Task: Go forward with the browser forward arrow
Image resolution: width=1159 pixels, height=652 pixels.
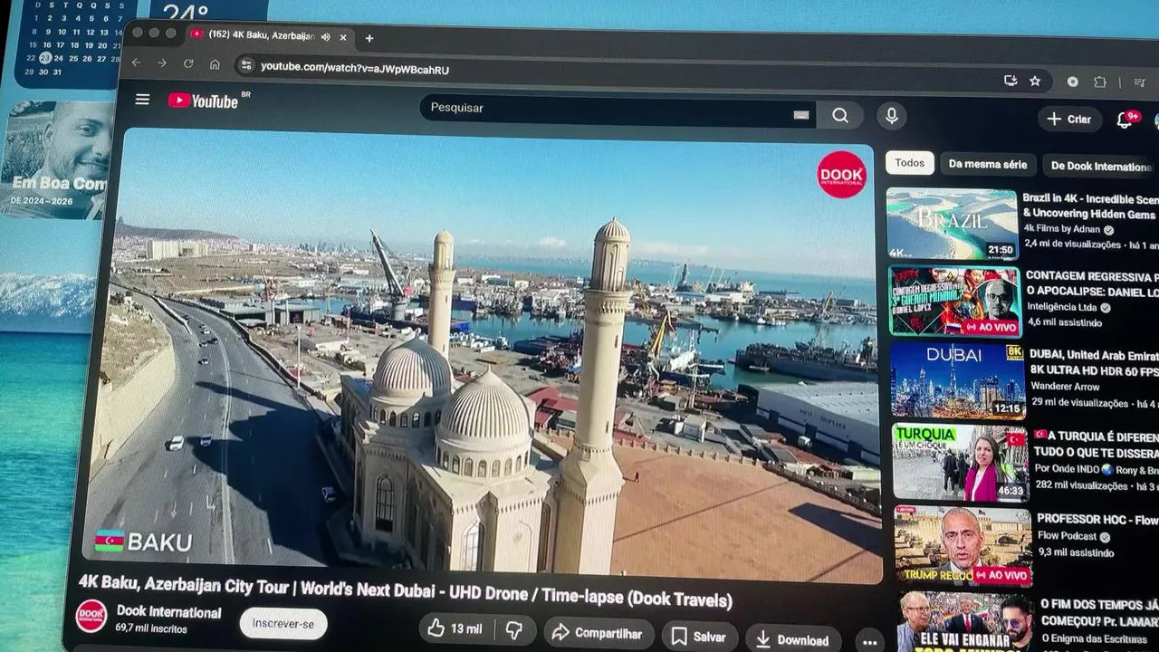Action: point(162,63)
